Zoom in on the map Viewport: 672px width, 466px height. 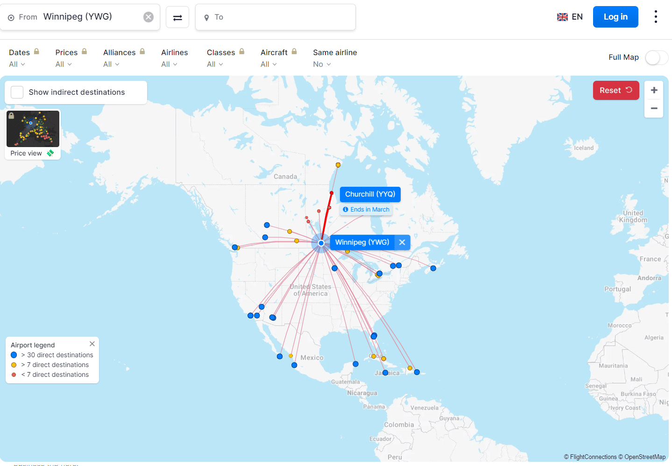654,90
